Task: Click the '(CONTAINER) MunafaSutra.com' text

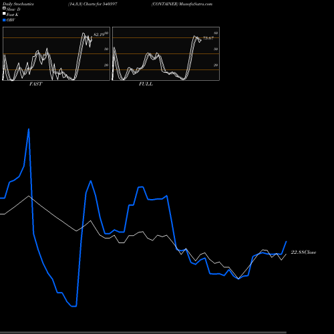Action: pos(182,4)
